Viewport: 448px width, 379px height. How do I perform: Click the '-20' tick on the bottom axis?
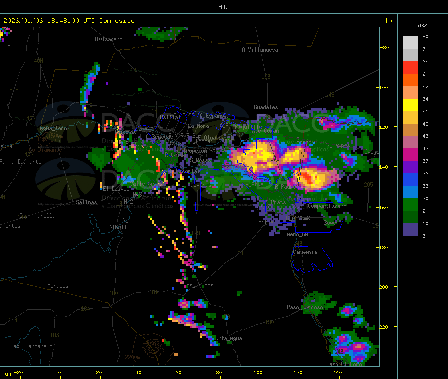[18, 372]
